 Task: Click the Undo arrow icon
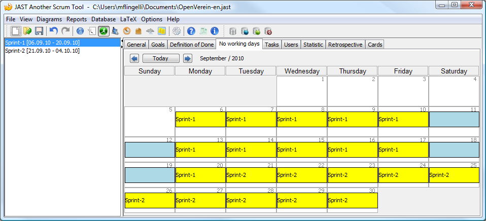54,31
